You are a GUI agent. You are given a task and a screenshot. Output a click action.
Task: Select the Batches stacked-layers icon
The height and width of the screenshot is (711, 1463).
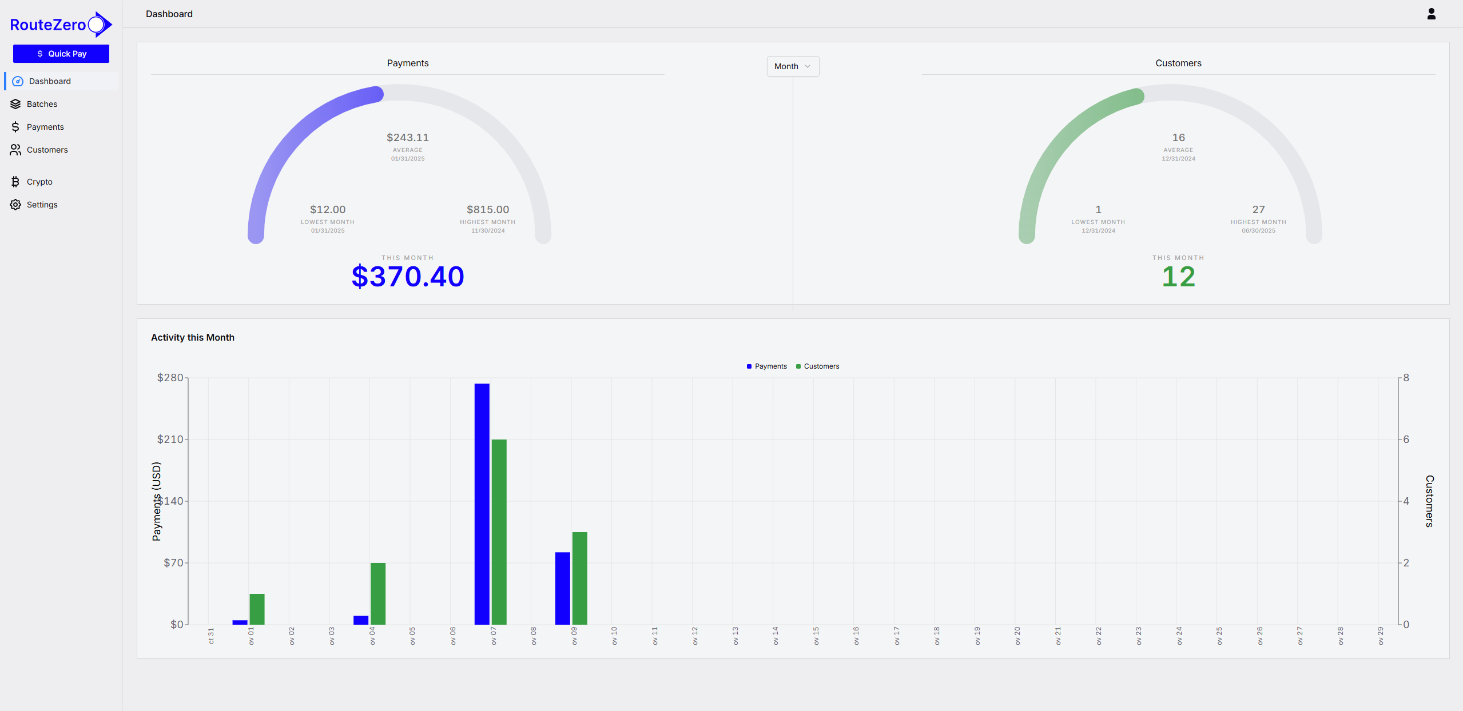click(15, 103)
